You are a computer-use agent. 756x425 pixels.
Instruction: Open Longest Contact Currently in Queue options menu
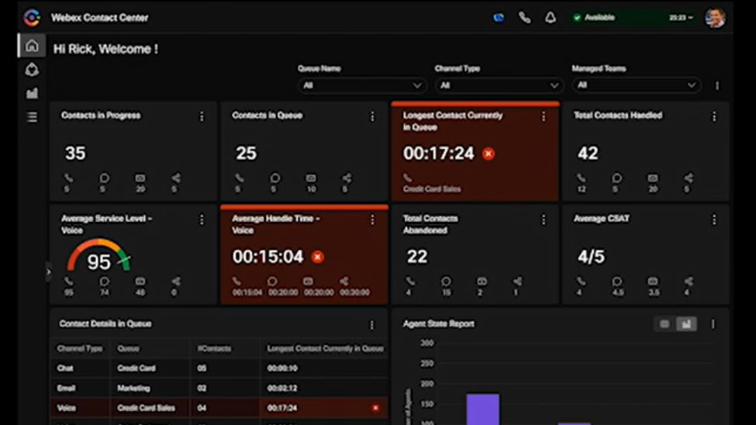click(x=544, y=117)
